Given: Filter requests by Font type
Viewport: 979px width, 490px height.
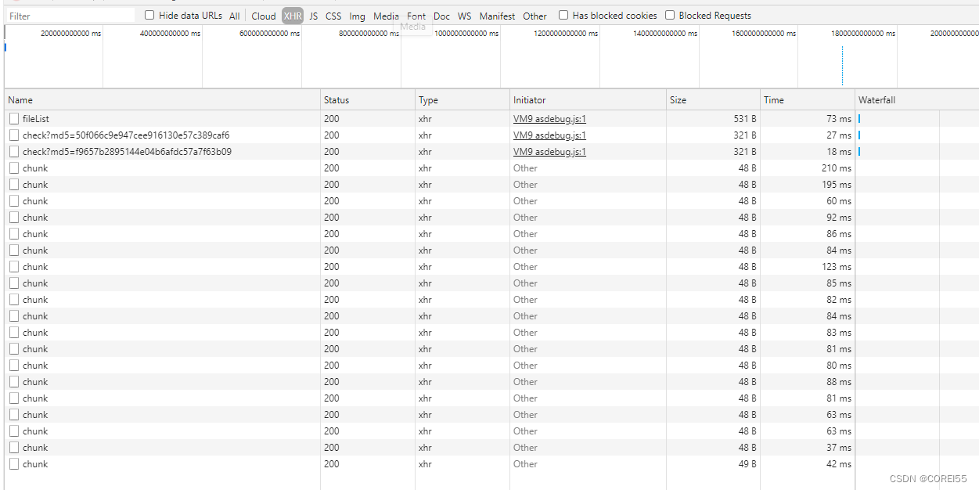Looking at the screenshot, I should pos(416,16).
